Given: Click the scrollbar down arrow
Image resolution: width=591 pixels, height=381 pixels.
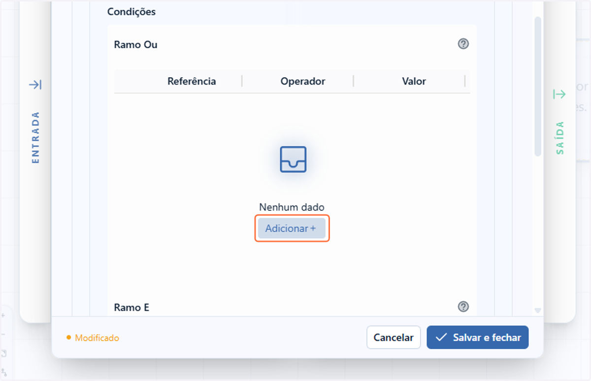Looking at the screenshot, I should coord(538,310).
